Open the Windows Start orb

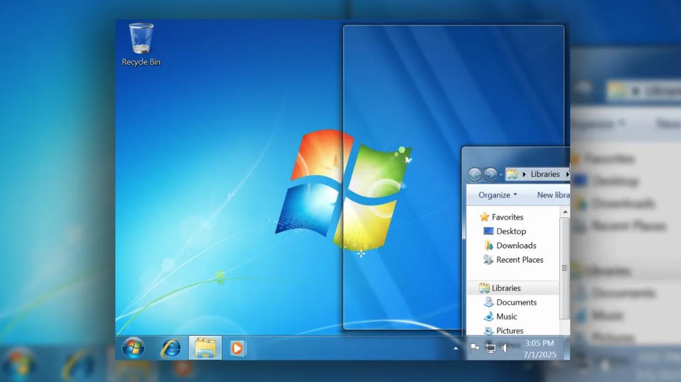(133, 348)
